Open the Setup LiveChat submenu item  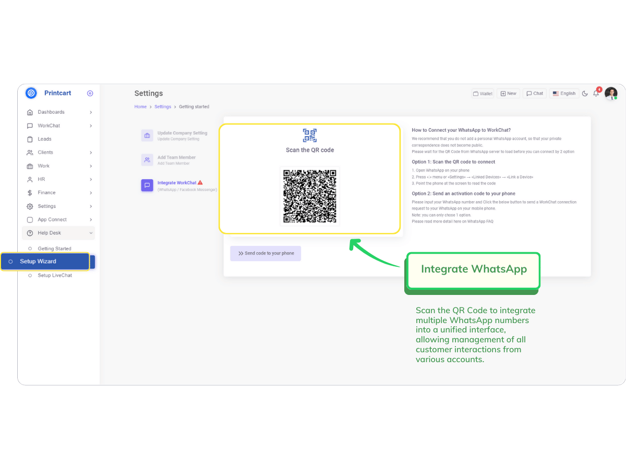[x=55, y=275]
